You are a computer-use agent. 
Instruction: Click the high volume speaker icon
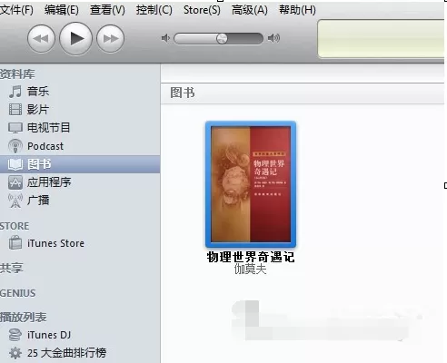pyautogui.click(x=273, y=38)
